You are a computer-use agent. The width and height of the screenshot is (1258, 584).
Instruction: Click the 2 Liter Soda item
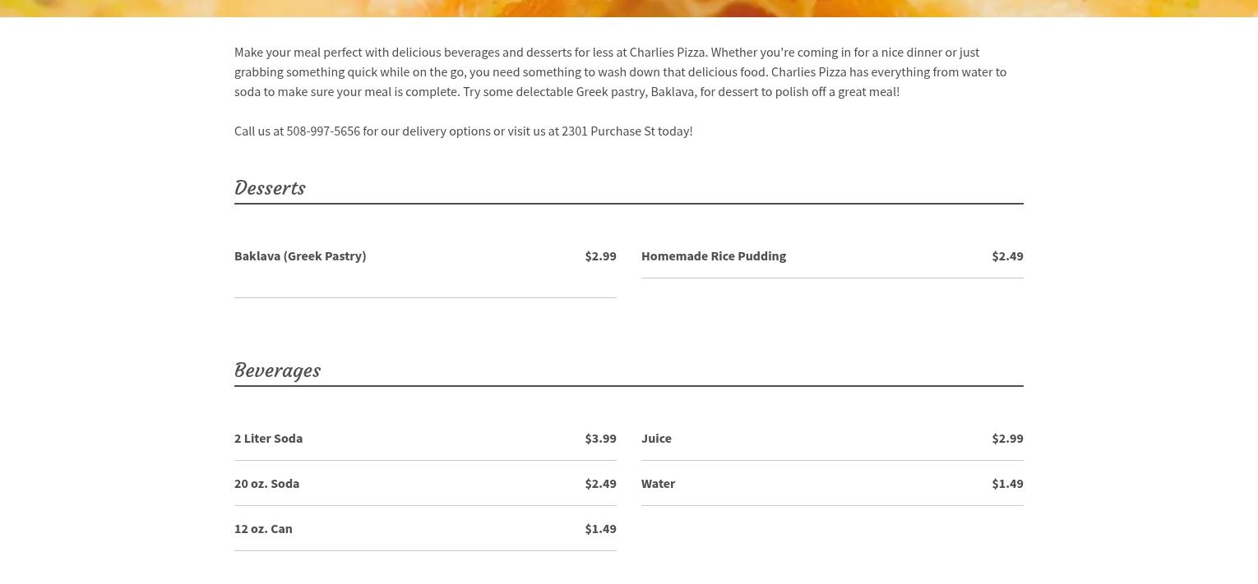268,439
